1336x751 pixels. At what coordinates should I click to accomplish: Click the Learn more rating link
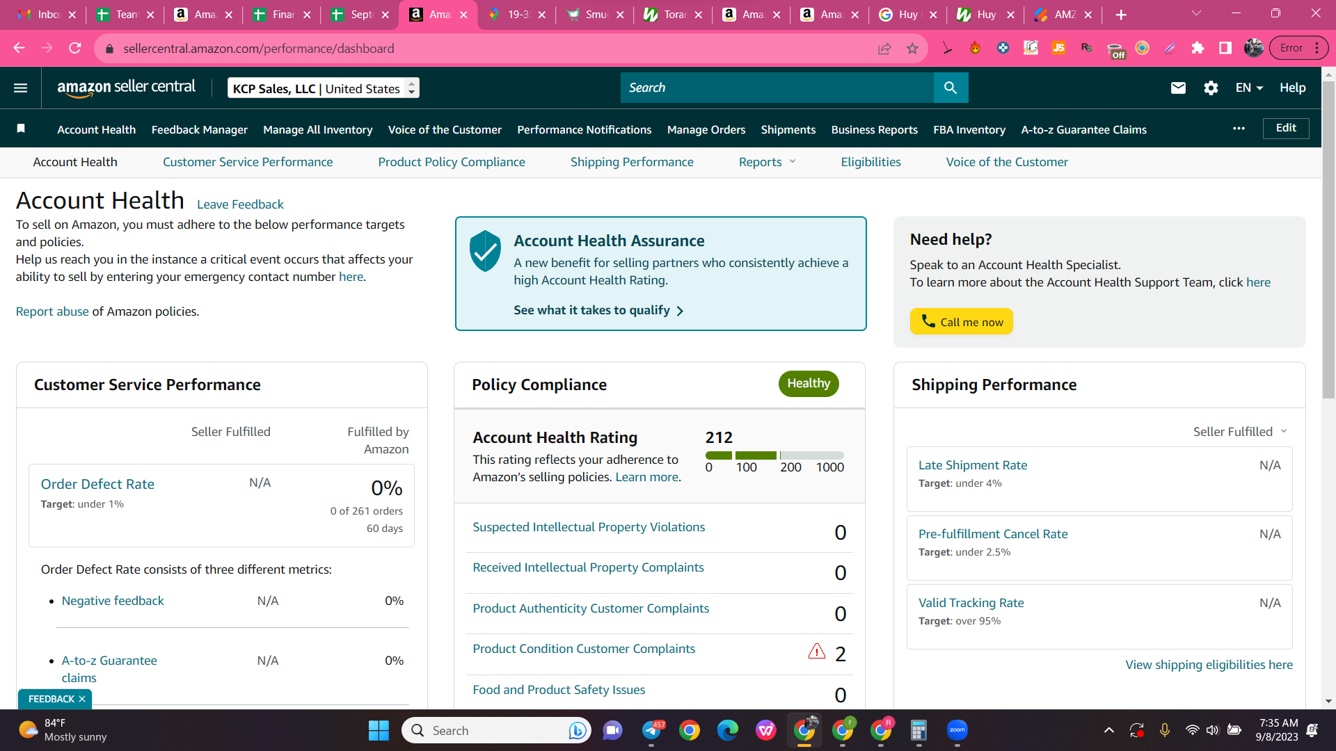(x=646, y=477)
